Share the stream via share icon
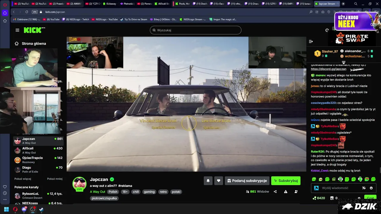This screenshot has width=381, height=214. point(275,192)
